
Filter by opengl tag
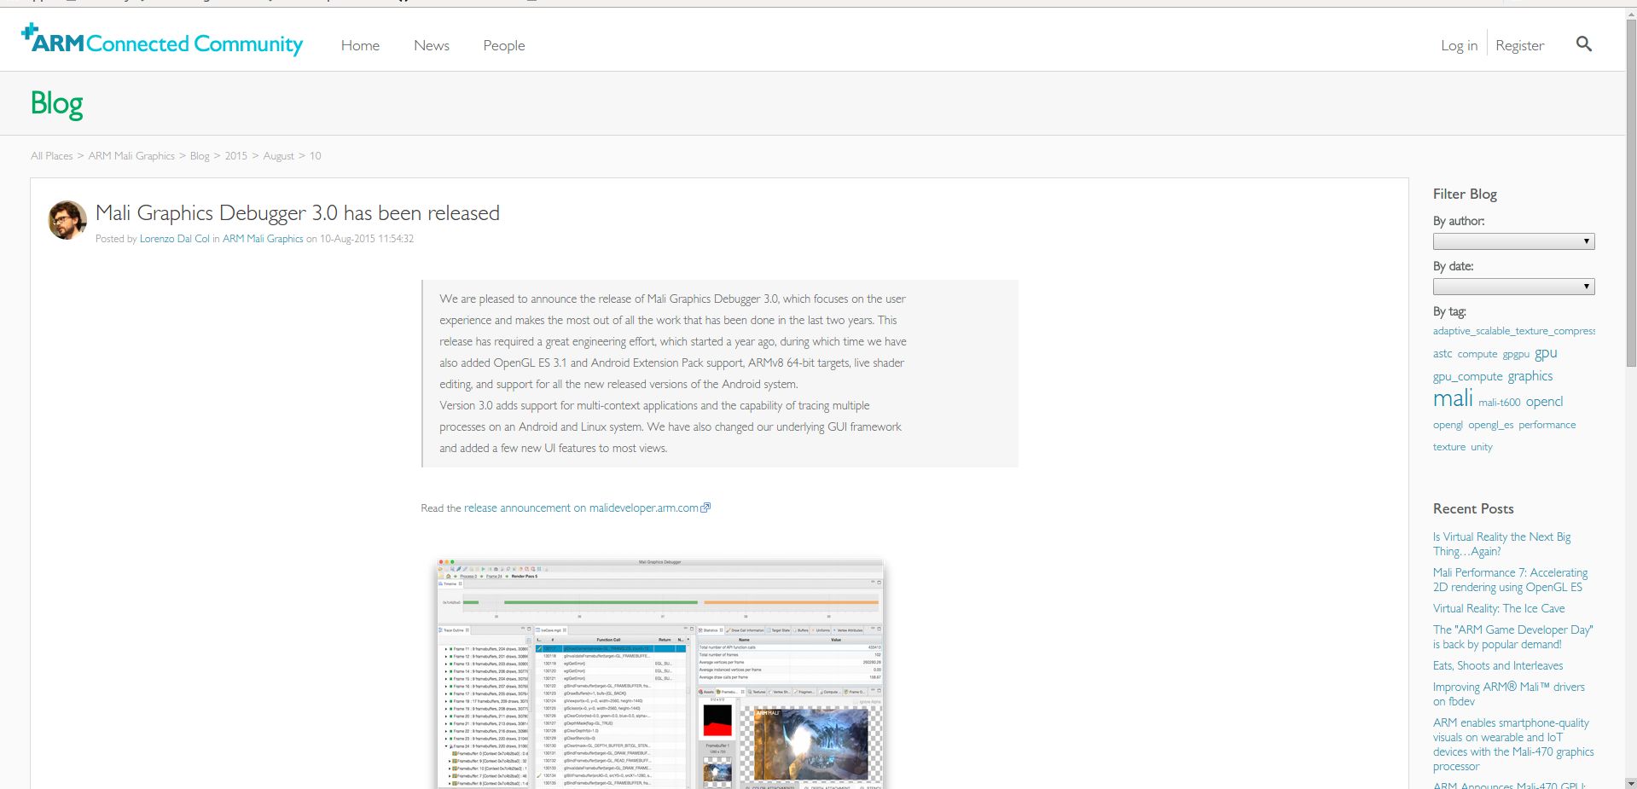click(x=1448, y=425)
